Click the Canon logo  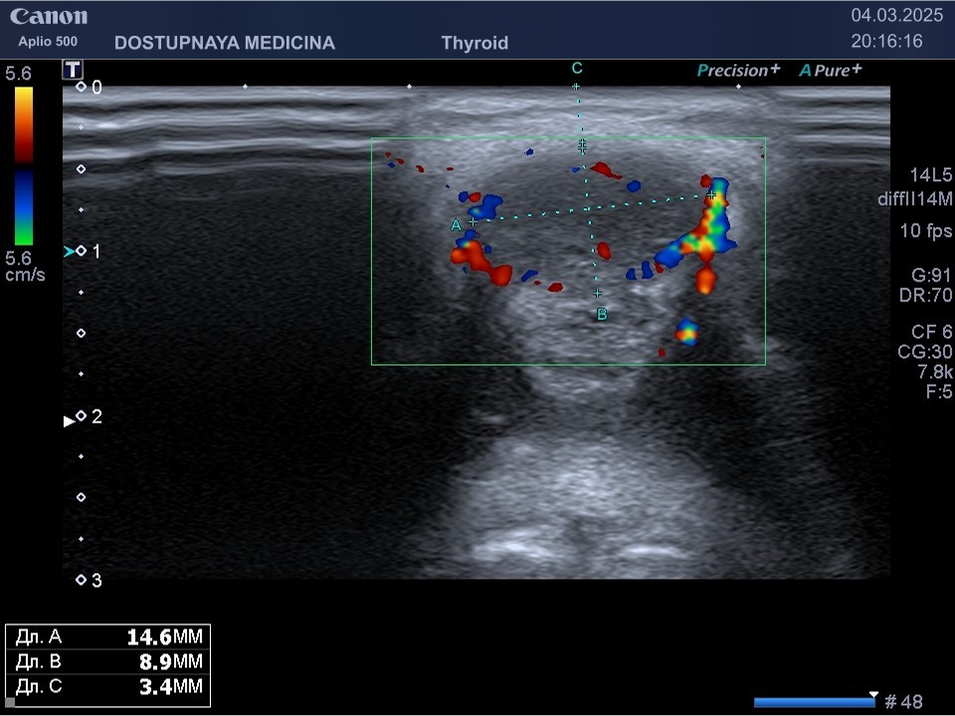coord(49,17)
